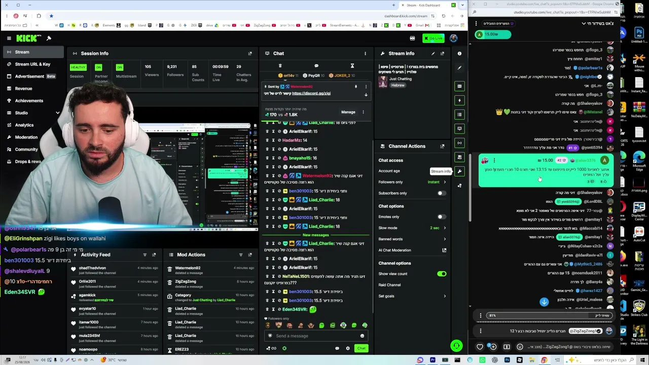Click the highlighted green super chat message
The width and height of the screenshot is (649, 365).
(546, 171)
